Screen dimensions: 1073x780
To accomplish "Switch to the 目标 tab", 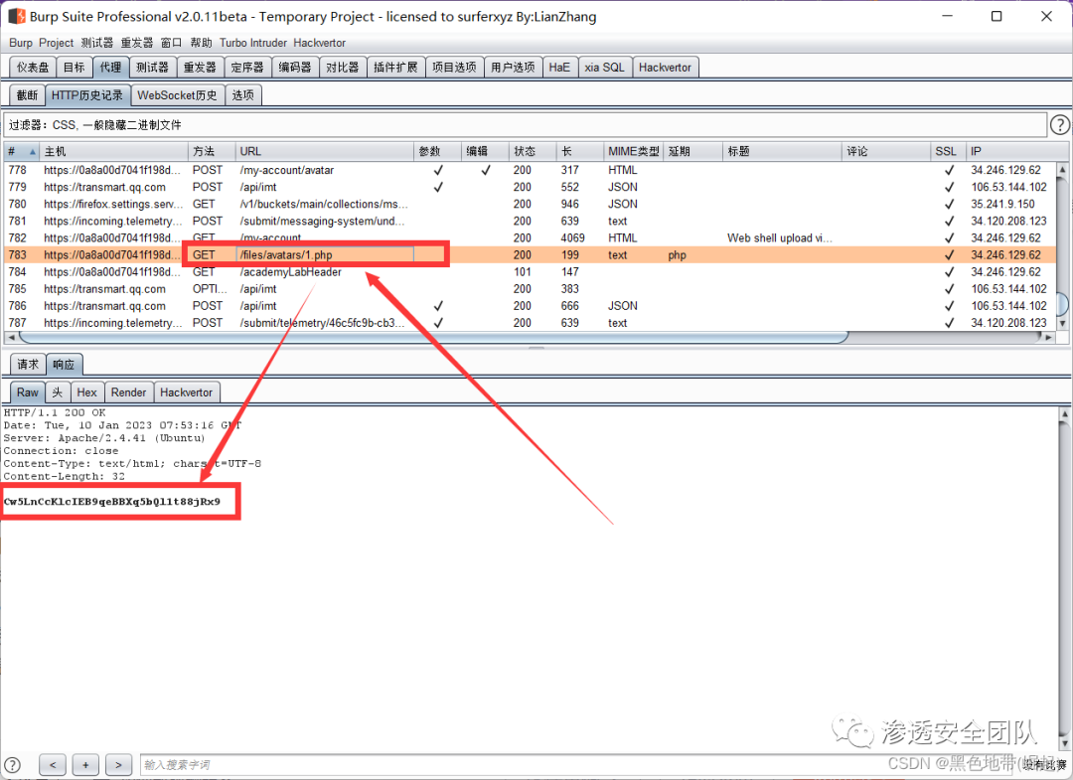I will 74,67.
